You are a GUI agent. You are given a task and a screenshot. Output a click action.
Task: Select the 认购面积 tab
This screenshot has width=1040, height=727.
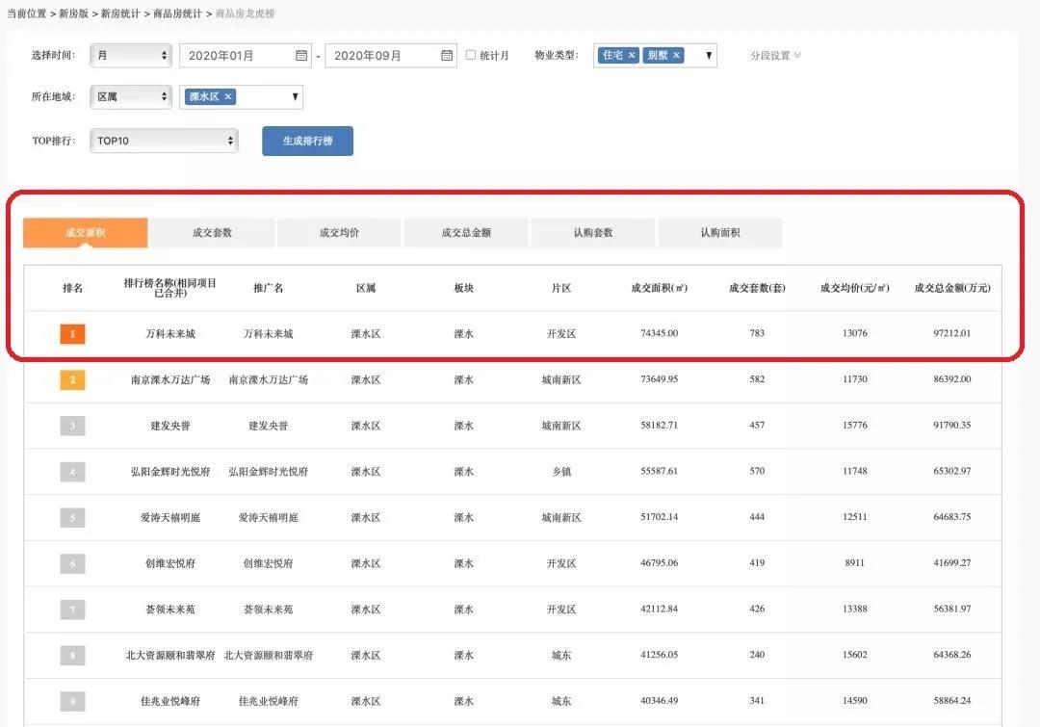[x=720, y=233]
